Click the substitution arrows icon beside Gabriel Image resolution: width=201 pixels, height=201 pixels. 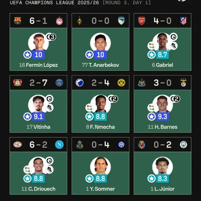pos(151,46)
